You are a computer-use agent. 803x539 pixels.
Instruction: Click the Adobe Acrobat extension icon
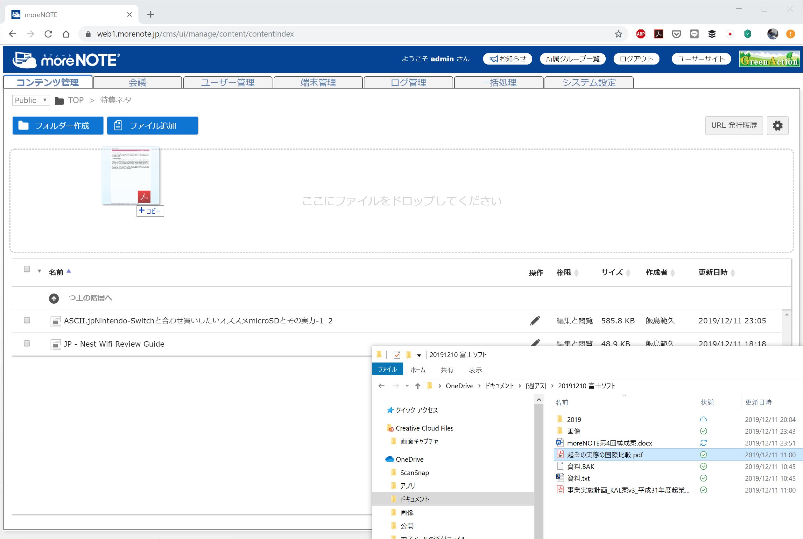(x=659, y=34)
